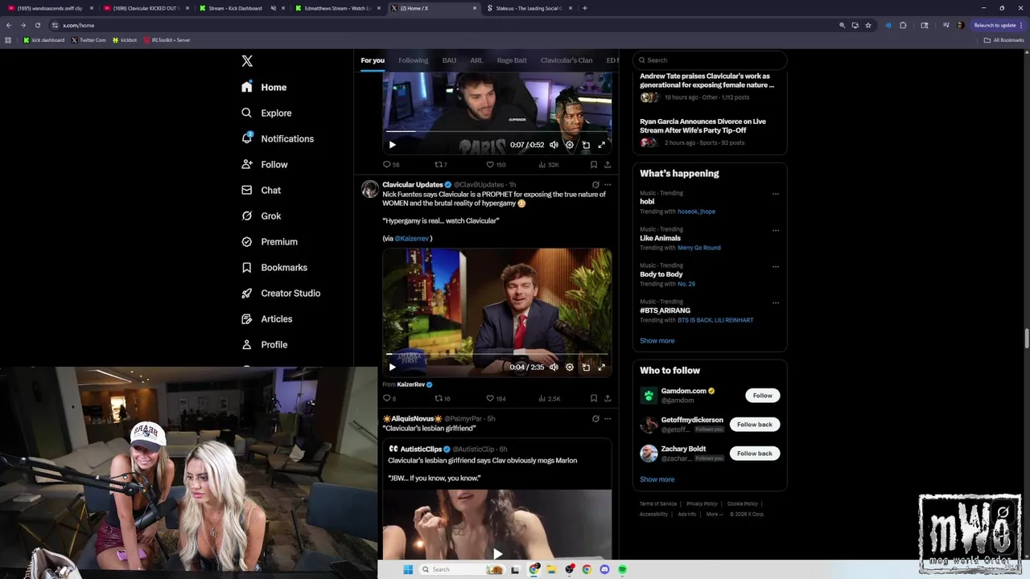Switch to the BAU timeline tab
The image size is (1030, 579).
(449, 60)
